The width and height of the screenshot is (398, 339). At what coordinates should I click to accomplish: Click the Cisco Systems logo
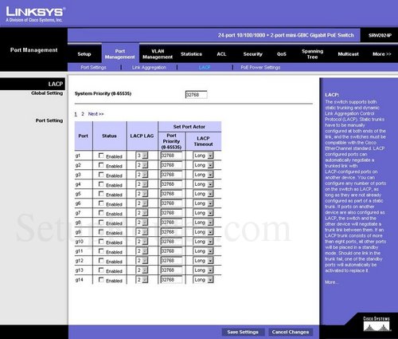coord(377,324)
